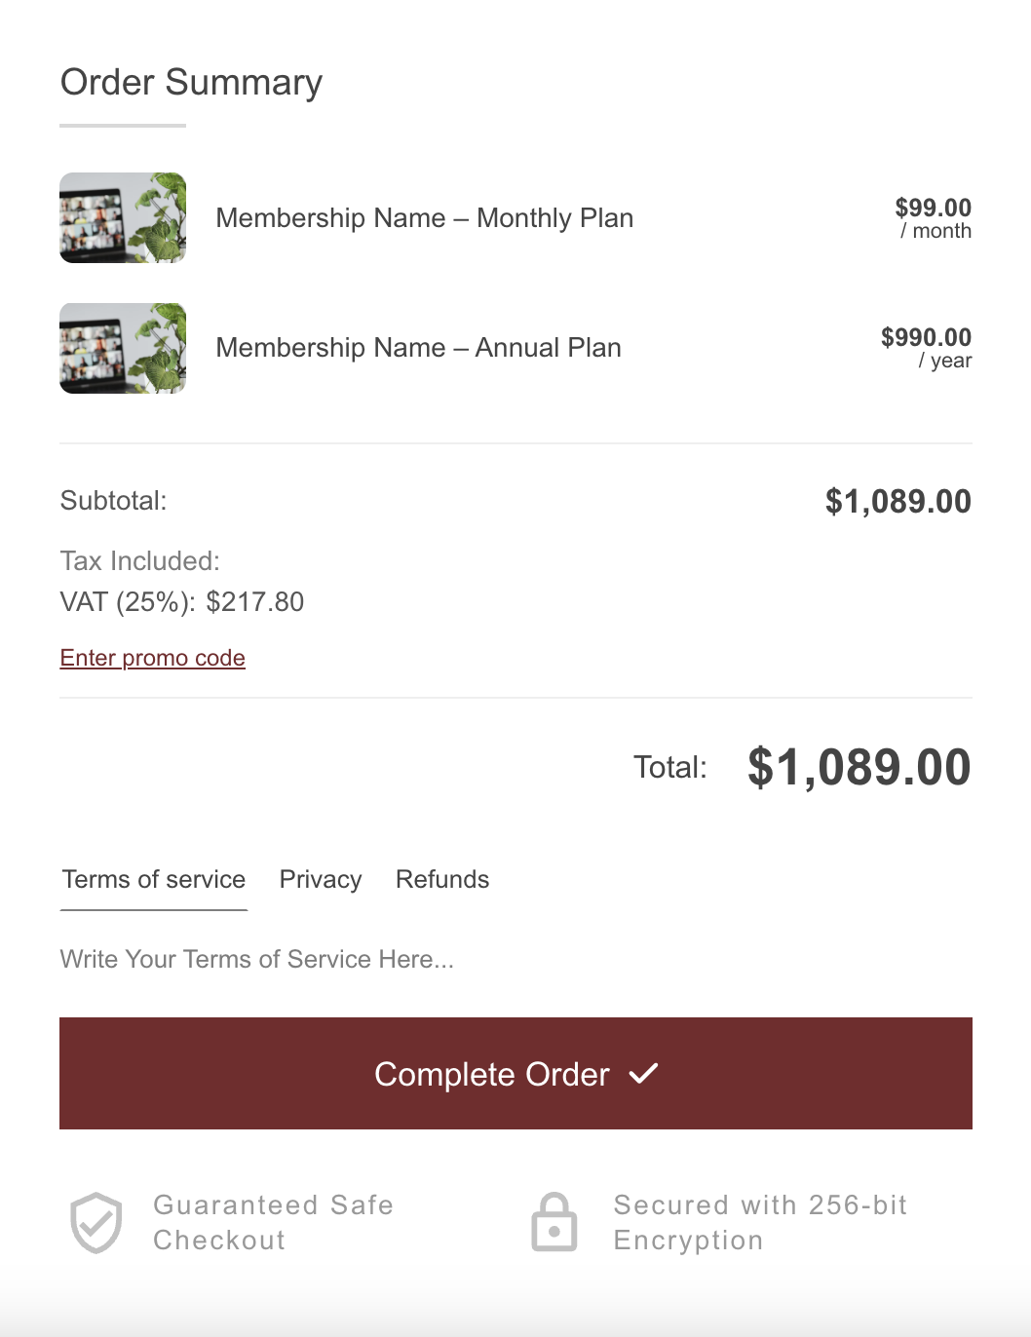Screen dimensions: 1031x1337
Task: Switch to the Privacy tab
Action: (321, 879)
